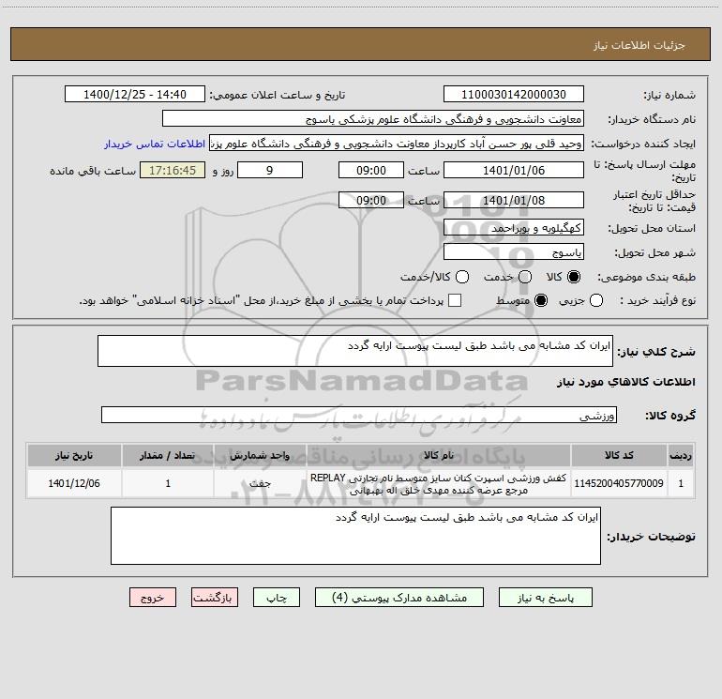This screenshot has width=722, height=699.
Task: Click the شرح کلی نیاز text area
Action: tap(355, 351)
